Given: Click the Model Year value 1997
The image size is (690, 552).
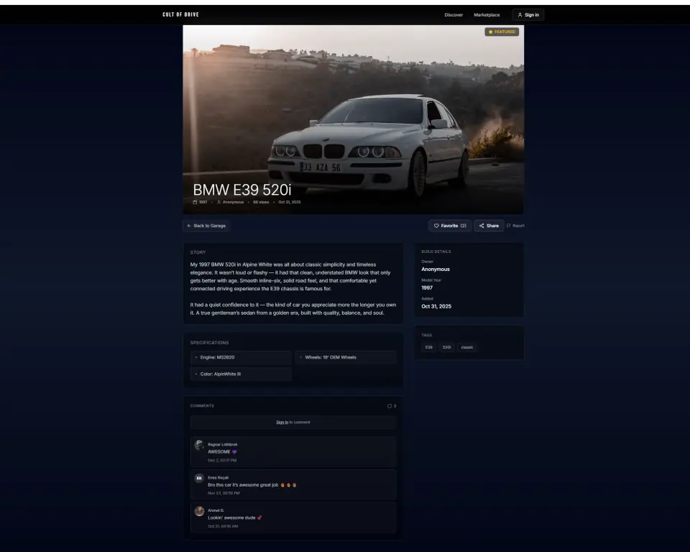Looking at the screenshot, I should (x=427, y=288).
